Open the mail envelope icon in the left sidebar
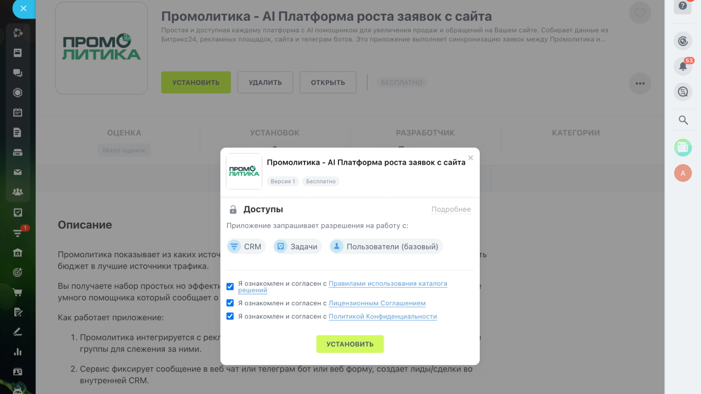This screenshot has height=394, width=701. coord(18,172)
